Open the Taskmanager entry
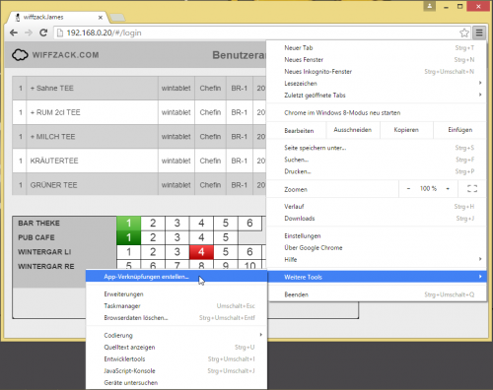Image resolution: width=493 pixels, height=390 pixels. (x=176, y=306)
